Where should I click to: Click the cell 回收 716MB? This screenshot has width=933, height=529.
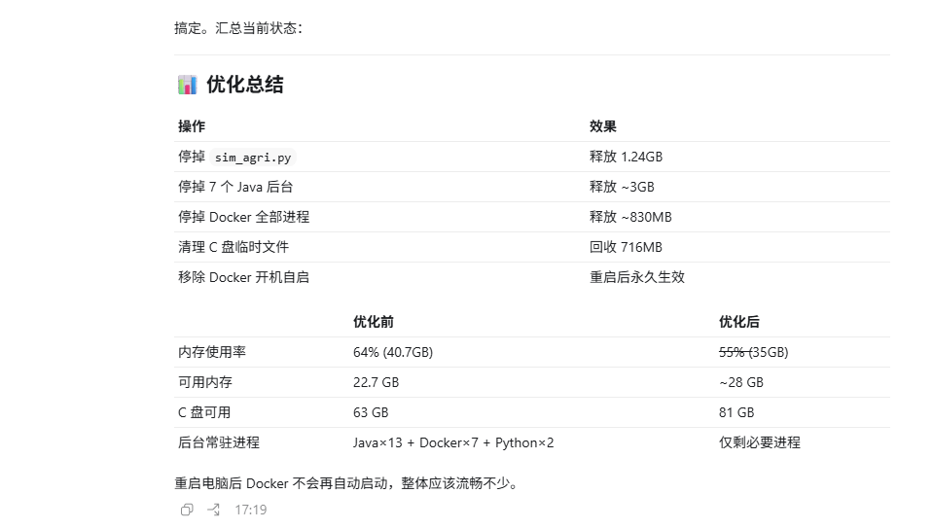626,247
